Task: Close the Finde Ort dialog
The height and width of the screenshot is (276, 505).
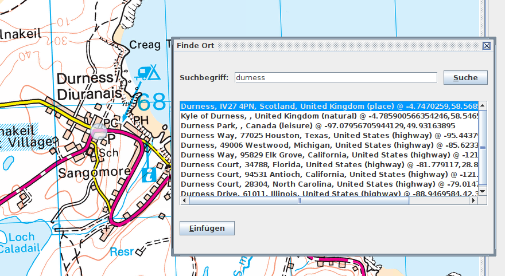Action: tap(486, 46)
